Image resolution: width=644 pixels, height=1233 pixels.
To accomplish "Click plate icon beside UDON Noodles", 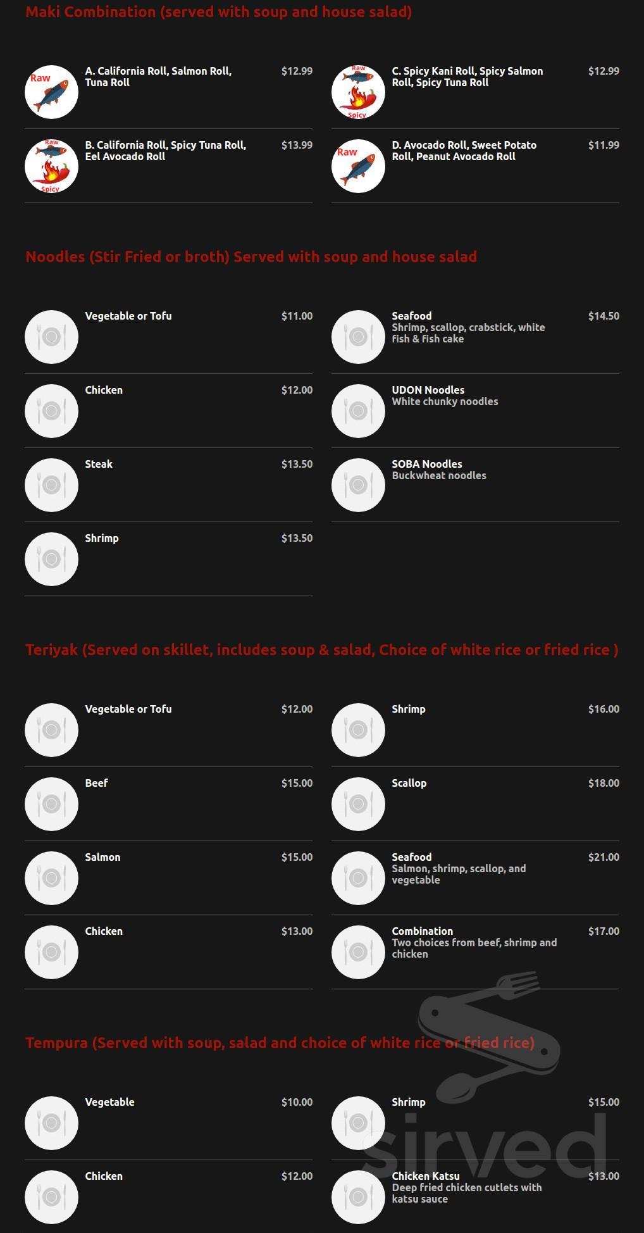I will pyautogui.click(x=358, y=411).
